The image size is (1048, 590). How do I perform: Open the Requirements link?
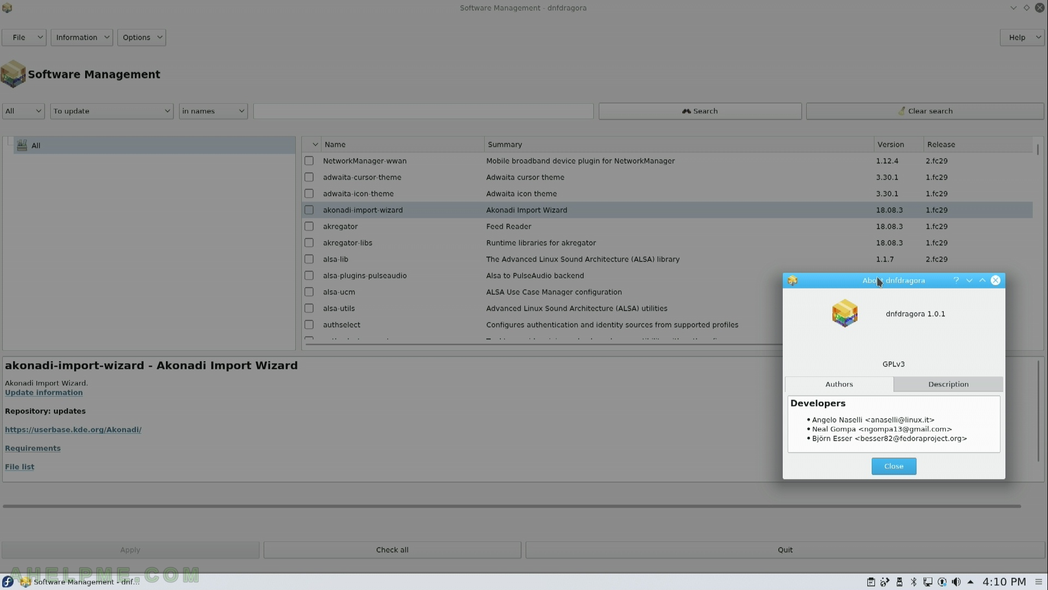[33, 448]
